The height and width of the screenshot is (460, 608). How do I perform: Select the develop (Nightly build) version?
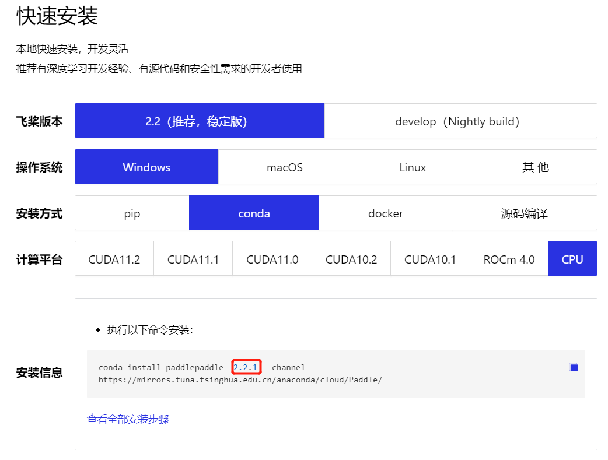(461, 121)
